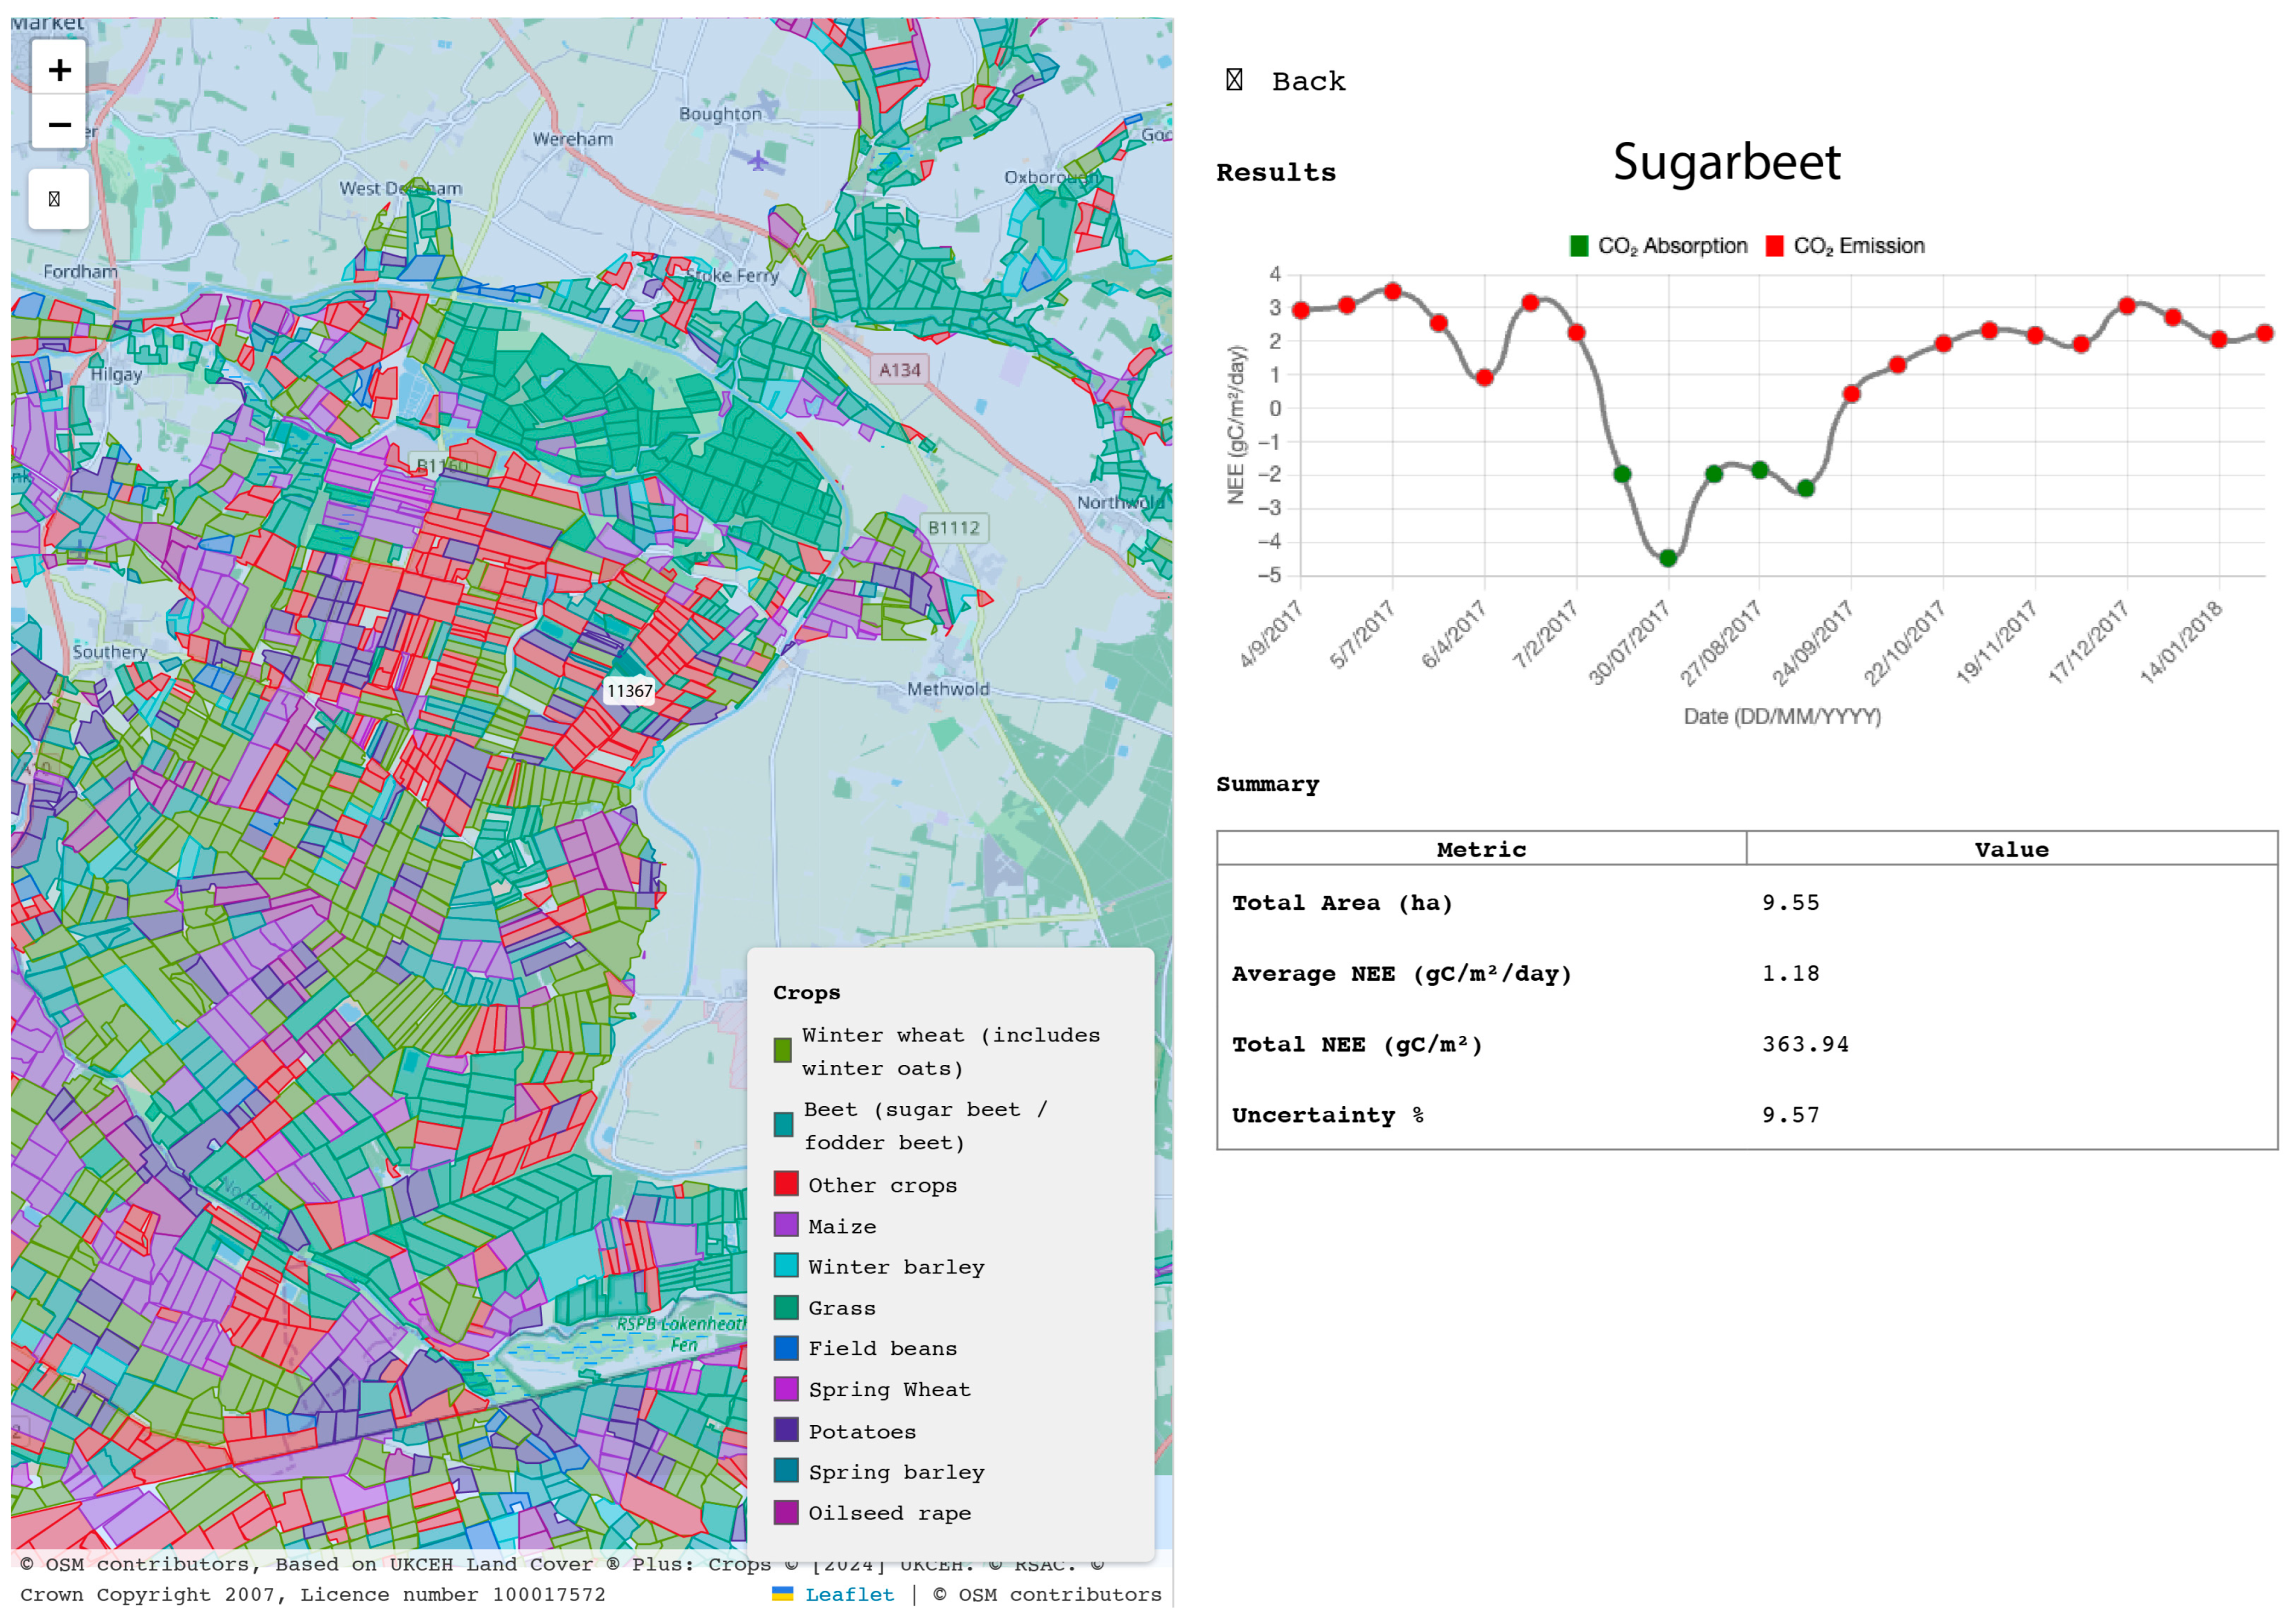2290x1624 pixels.
Task: Click the Winter wheat legend swatch
Action: pyautogui.click(x=782, y=1050)
